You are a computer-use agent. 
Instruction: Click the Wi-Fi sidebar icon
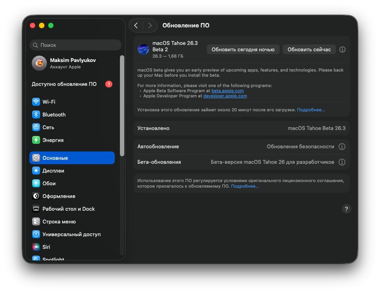click(36, 102)
